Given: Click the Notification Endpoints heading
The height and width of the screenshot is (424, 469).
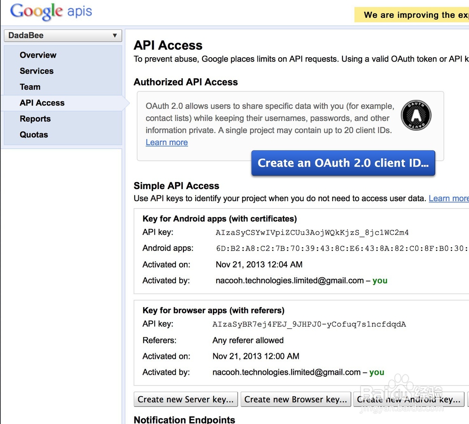Looking at the screenshot, I should tap(184, 419).
